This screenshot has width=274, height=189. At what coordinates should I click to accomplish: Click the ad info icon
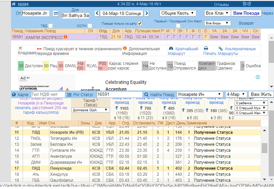click(x=258, y=77)
